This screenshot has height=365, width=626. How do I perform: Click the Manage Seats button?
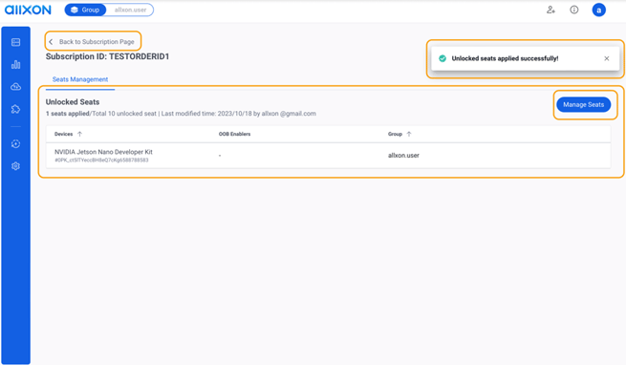(x=583, y=105)
